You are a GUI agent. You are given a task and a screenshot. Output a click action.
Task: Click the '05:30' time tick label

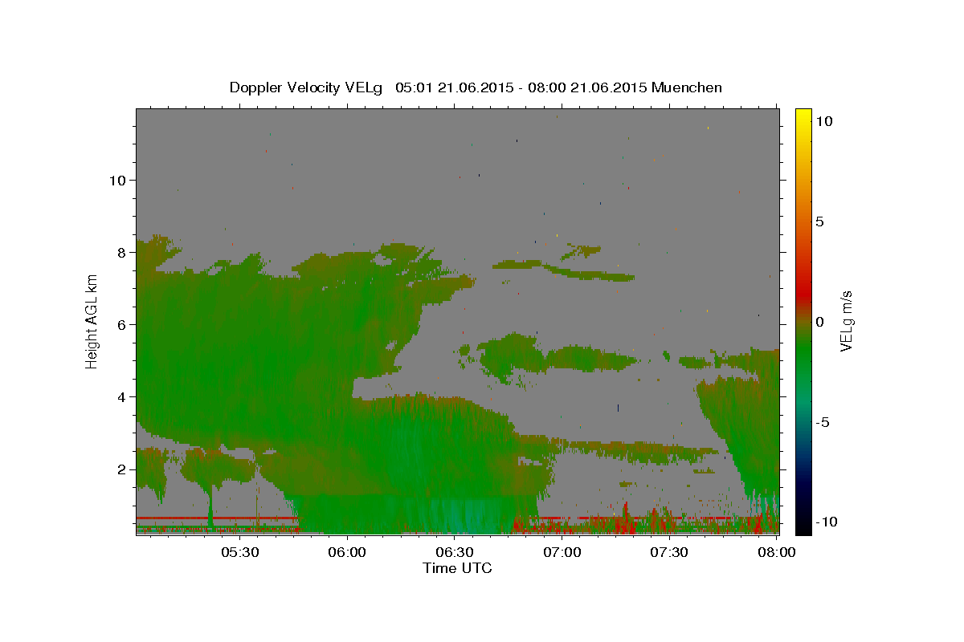[x=239, y=553]
